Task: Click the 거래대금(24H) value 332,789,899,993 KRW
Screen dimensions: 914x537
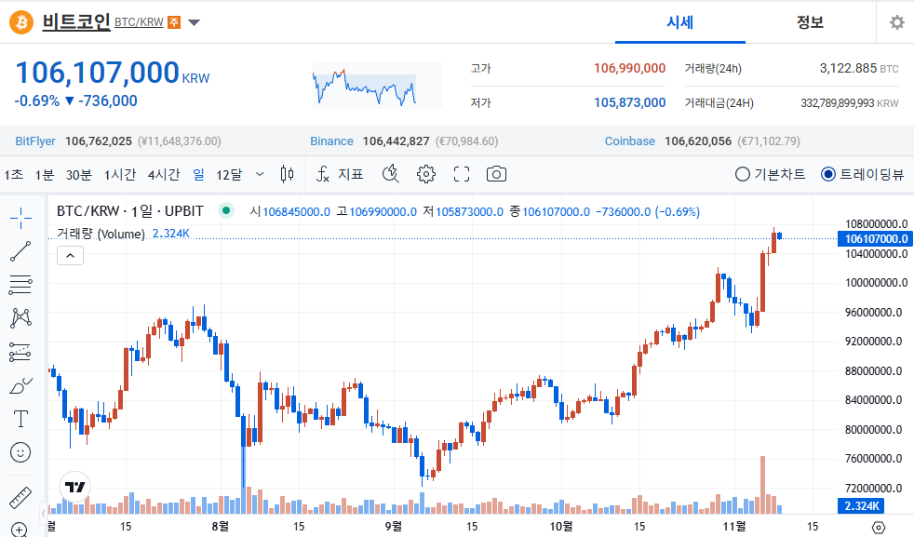Action: coord(849,103)
